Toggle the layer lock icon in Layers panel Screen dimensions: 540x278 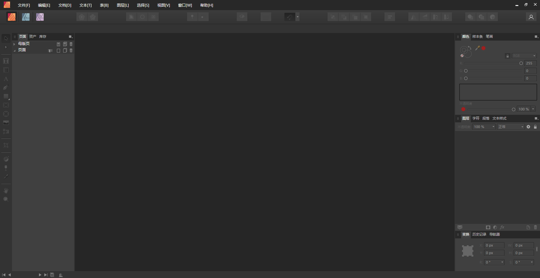(535, 127)
